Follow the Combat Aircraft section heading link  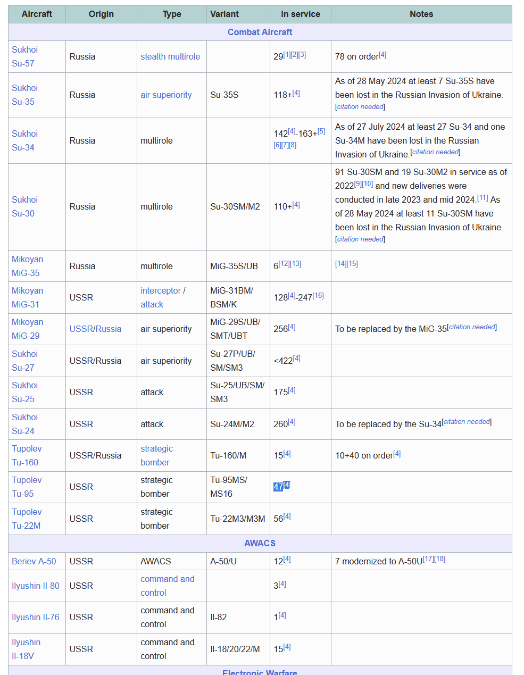[x=260, y=32]
